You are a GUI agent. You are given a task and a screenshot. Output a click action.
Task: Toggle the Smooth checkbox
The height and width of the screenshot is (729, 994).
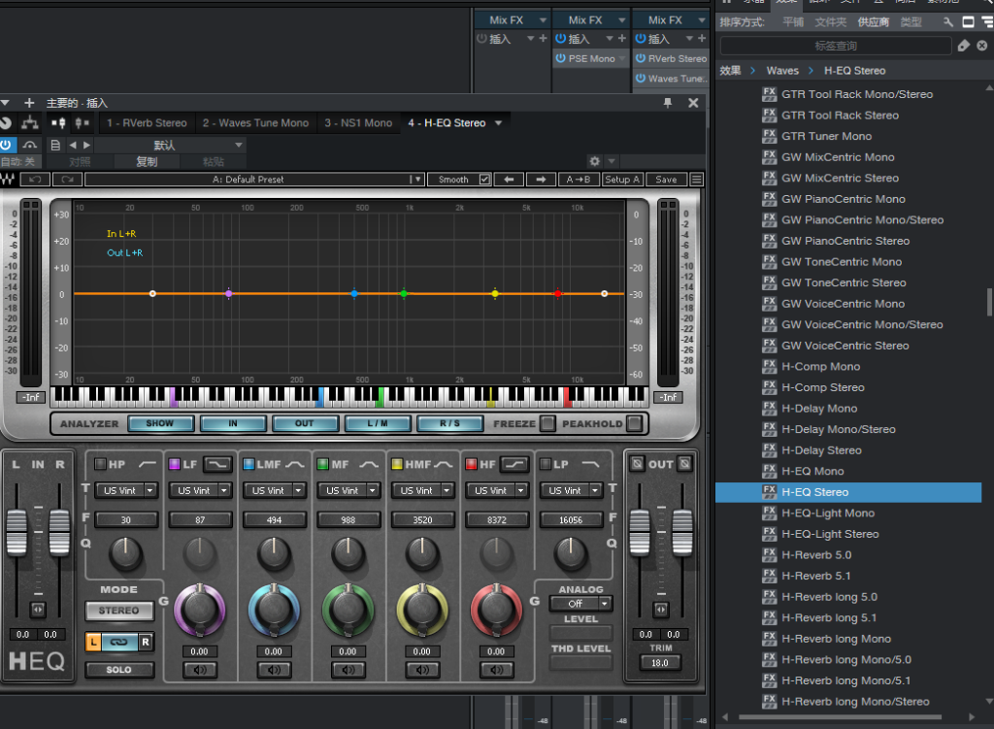485,180
